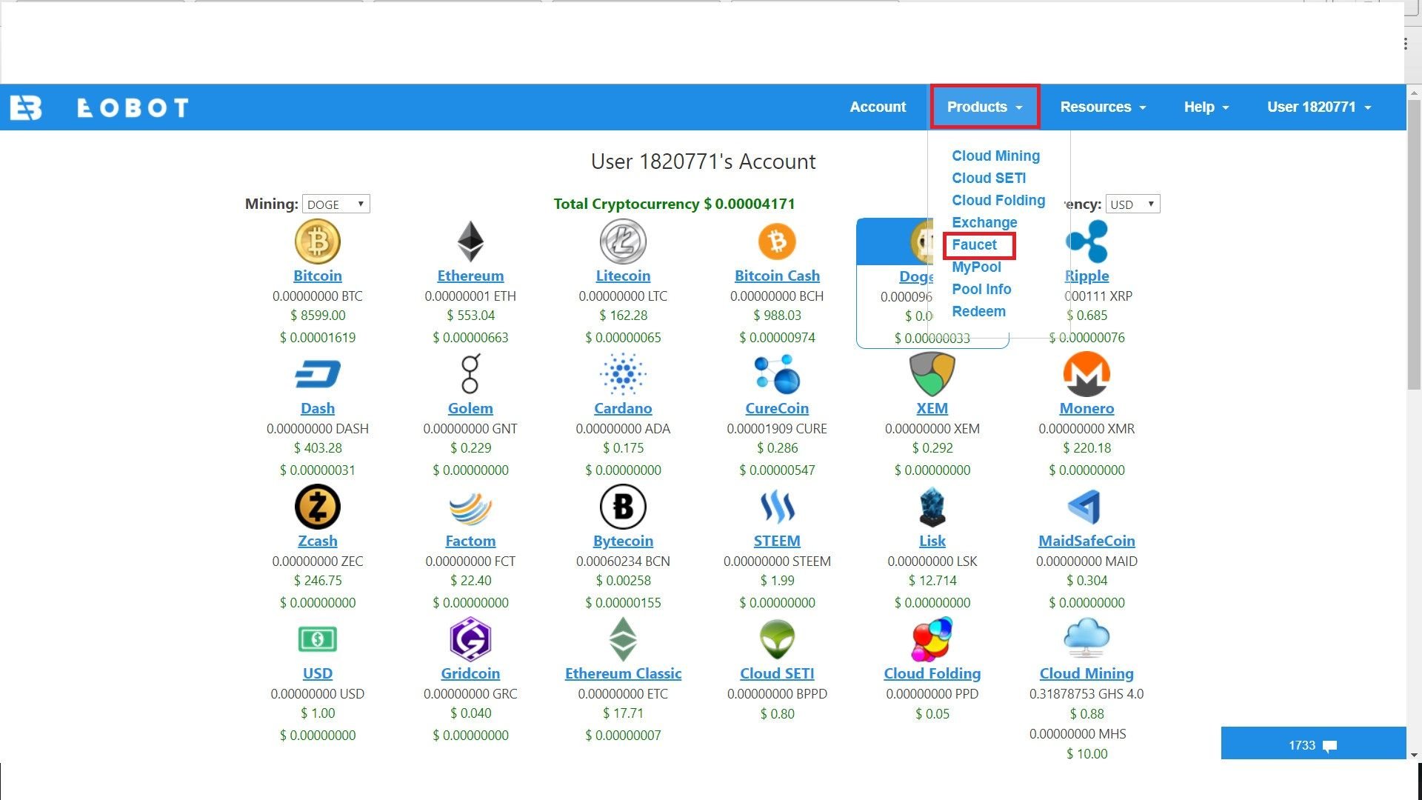Open the Ethereum Classic text link
The height and width of the screenshot is (800, 1422).
coord(623,673)
